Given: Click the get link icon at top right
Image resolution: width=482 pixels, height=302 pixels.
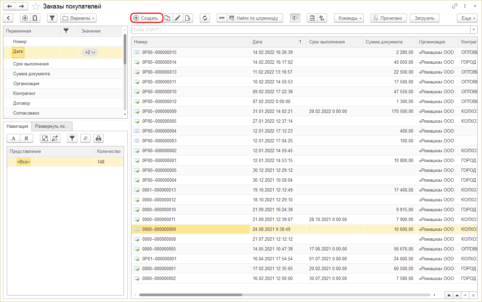Looking at the screenshot, I should 455,6.
